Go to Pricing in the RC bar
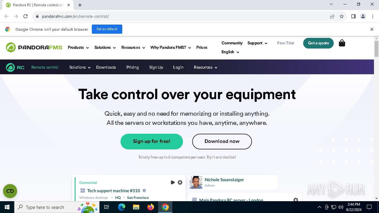Screen dimensions: 379x213 click(x=132, y=67)
